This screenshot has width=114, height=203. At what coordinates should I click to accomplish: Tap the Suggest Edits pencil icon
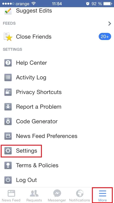tap(8, 11)
